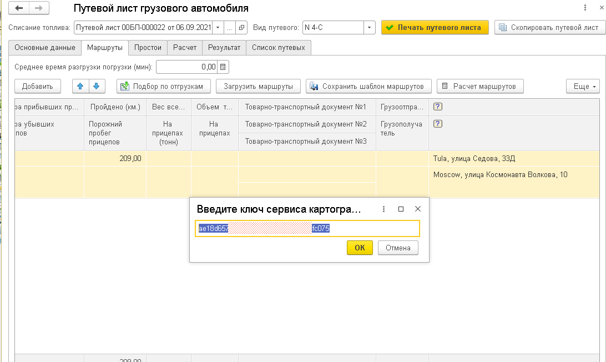
Task: Go to the Список путевых tab
Action: pyautogui.click(x=278, y=48)
